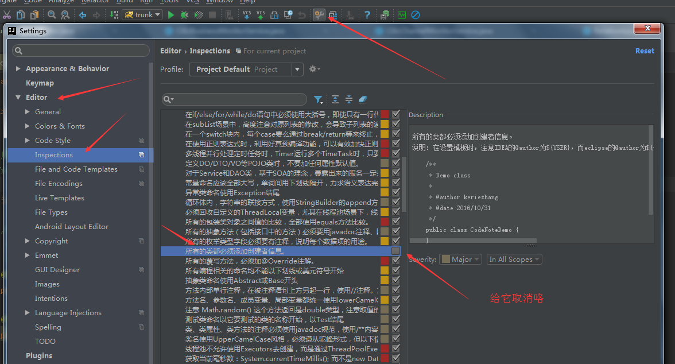
Task: Select Live Templates settings item
Action: click(x=60, y=198)
